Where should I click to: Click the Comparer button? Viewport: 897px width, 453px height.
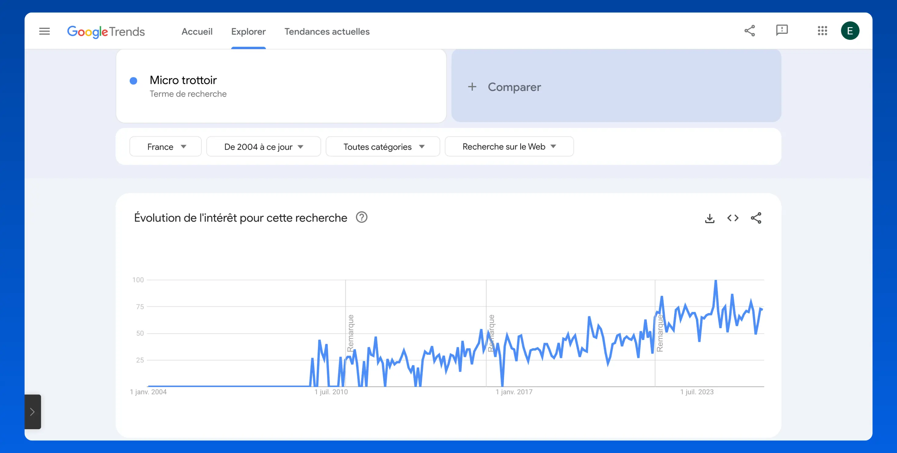(x=505, y=87)
